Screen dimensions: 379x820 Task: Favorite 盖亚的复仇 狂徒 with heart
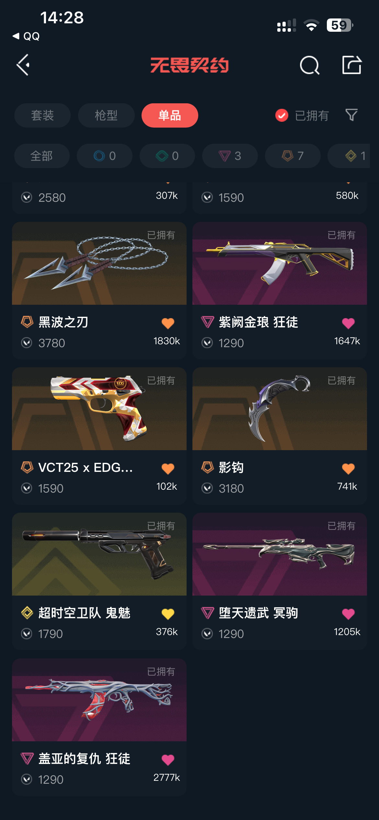pyautogui.click(x=168, y=759)
